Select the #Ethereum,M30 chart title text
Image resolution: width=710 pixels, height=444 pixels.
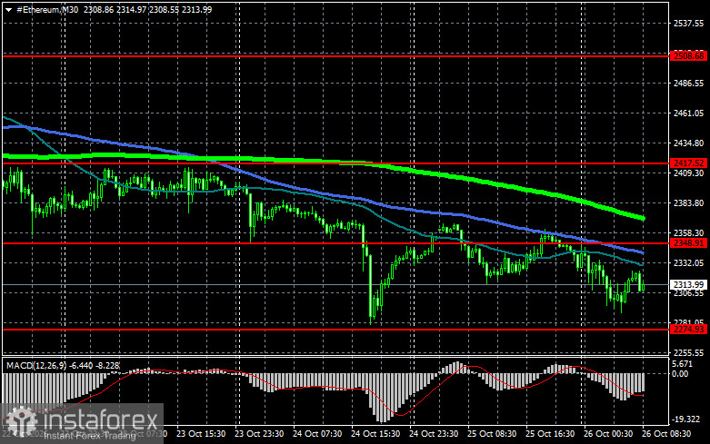[x=47, y=9]
